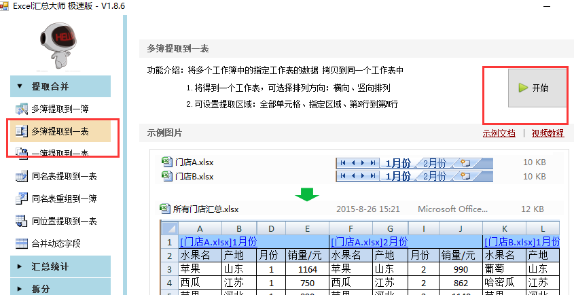Click the 12 KB file size text
The width and height of the screenshot is (574, 295).
pos(533,209)
